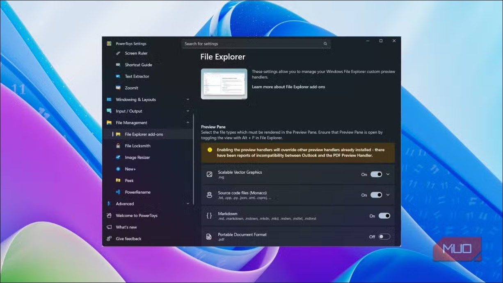The width and height of the screenshot is (503, 283).
Task: Click the yellow warning info icon
Action: tap(210, 150)
